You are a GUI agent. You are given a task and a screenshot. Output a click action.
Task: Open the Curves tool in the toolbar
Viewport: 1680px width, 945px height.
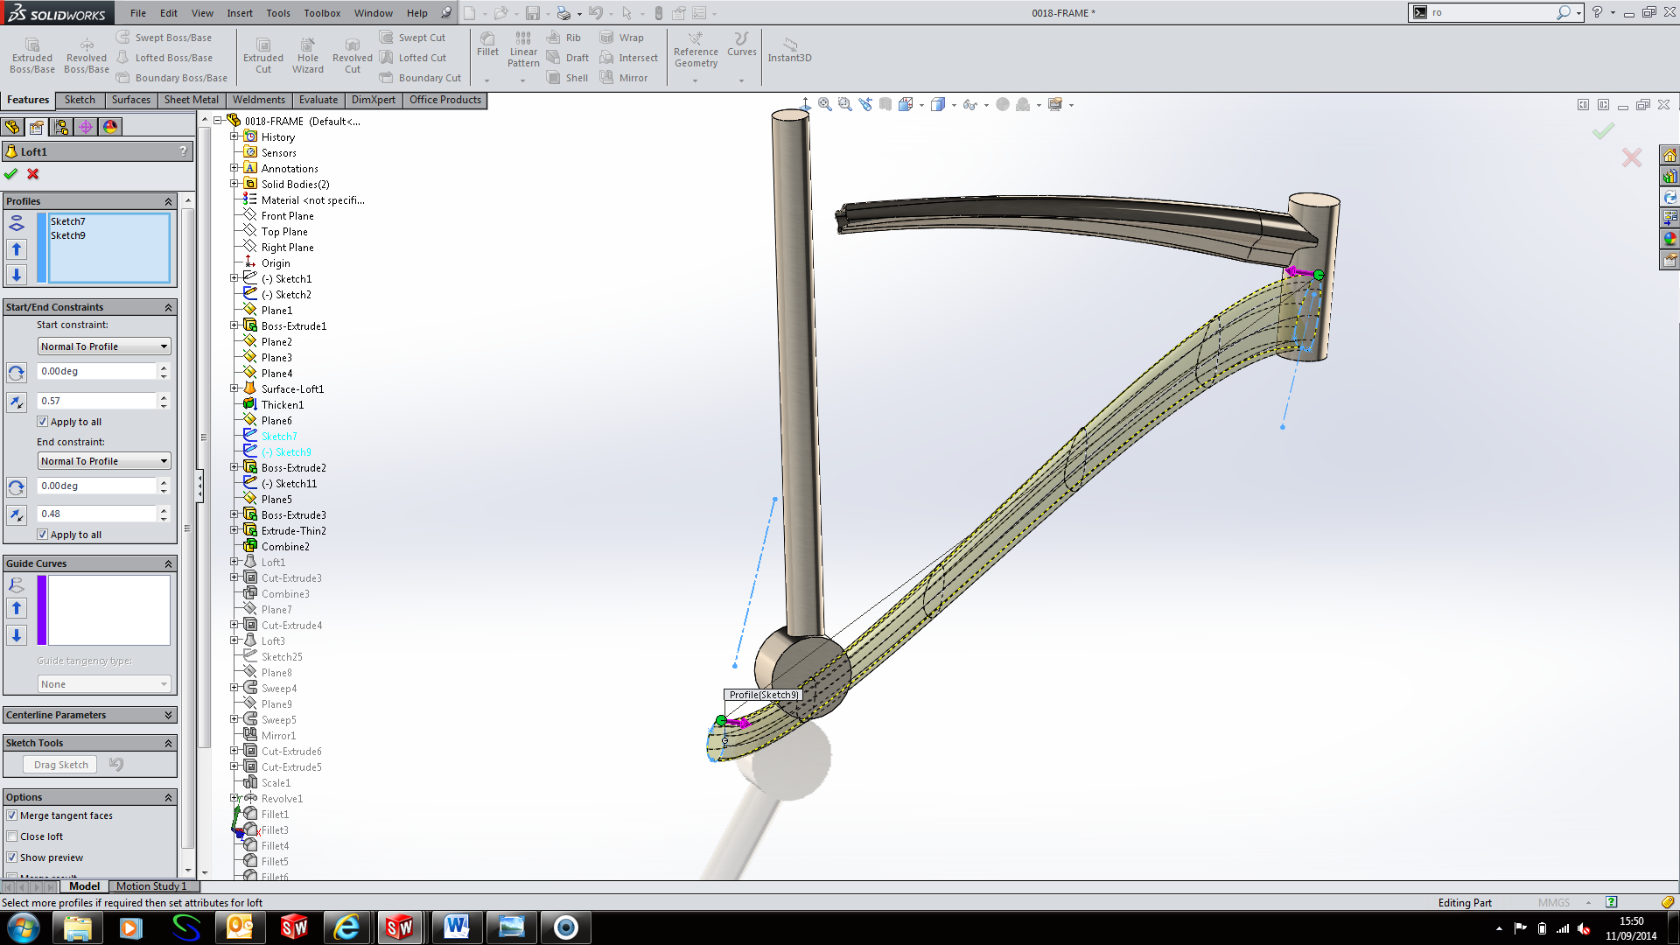tap(741, 45)
